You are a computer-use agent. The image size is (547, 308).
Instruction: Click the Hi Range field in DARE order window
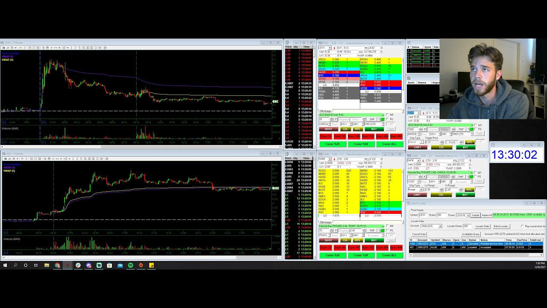click(451, 190)
